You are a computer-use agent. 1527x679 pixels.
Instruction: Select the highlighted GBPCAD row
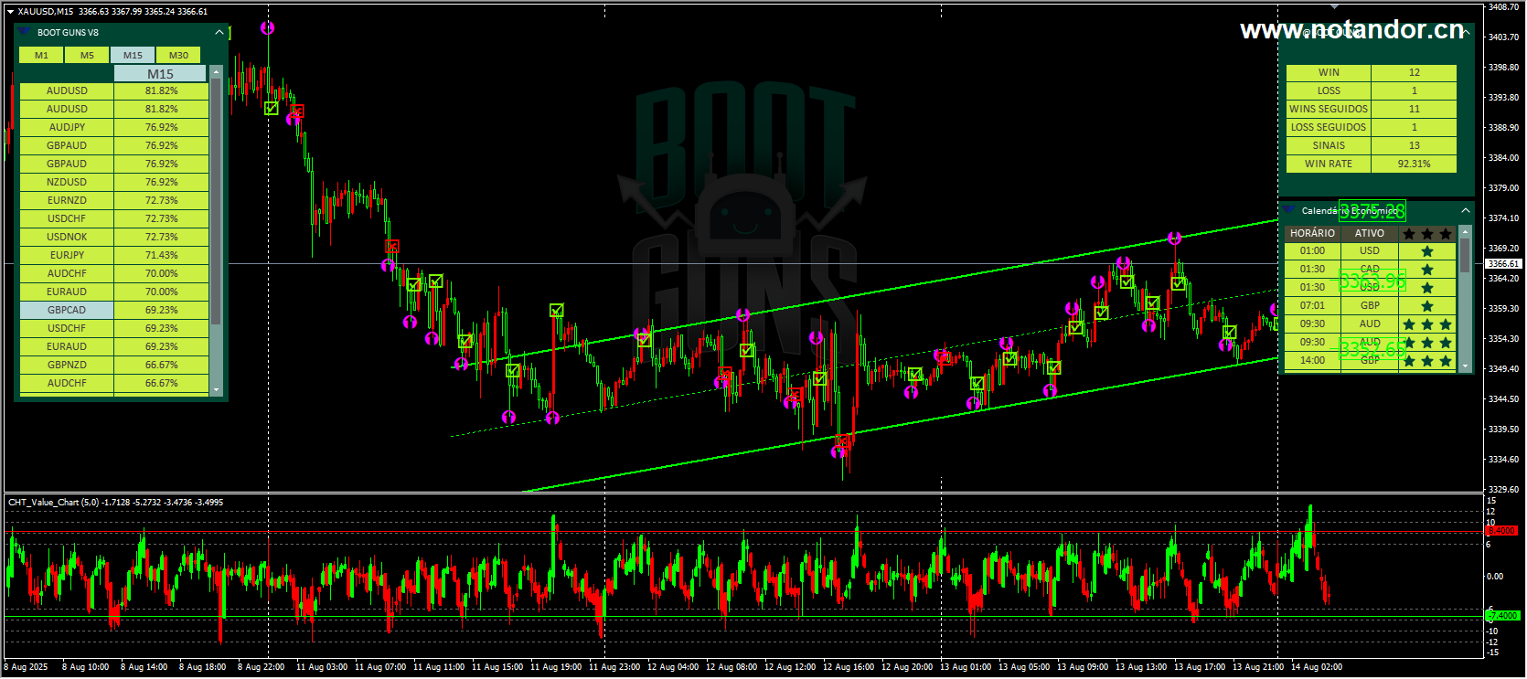click(x=114, y=310)
